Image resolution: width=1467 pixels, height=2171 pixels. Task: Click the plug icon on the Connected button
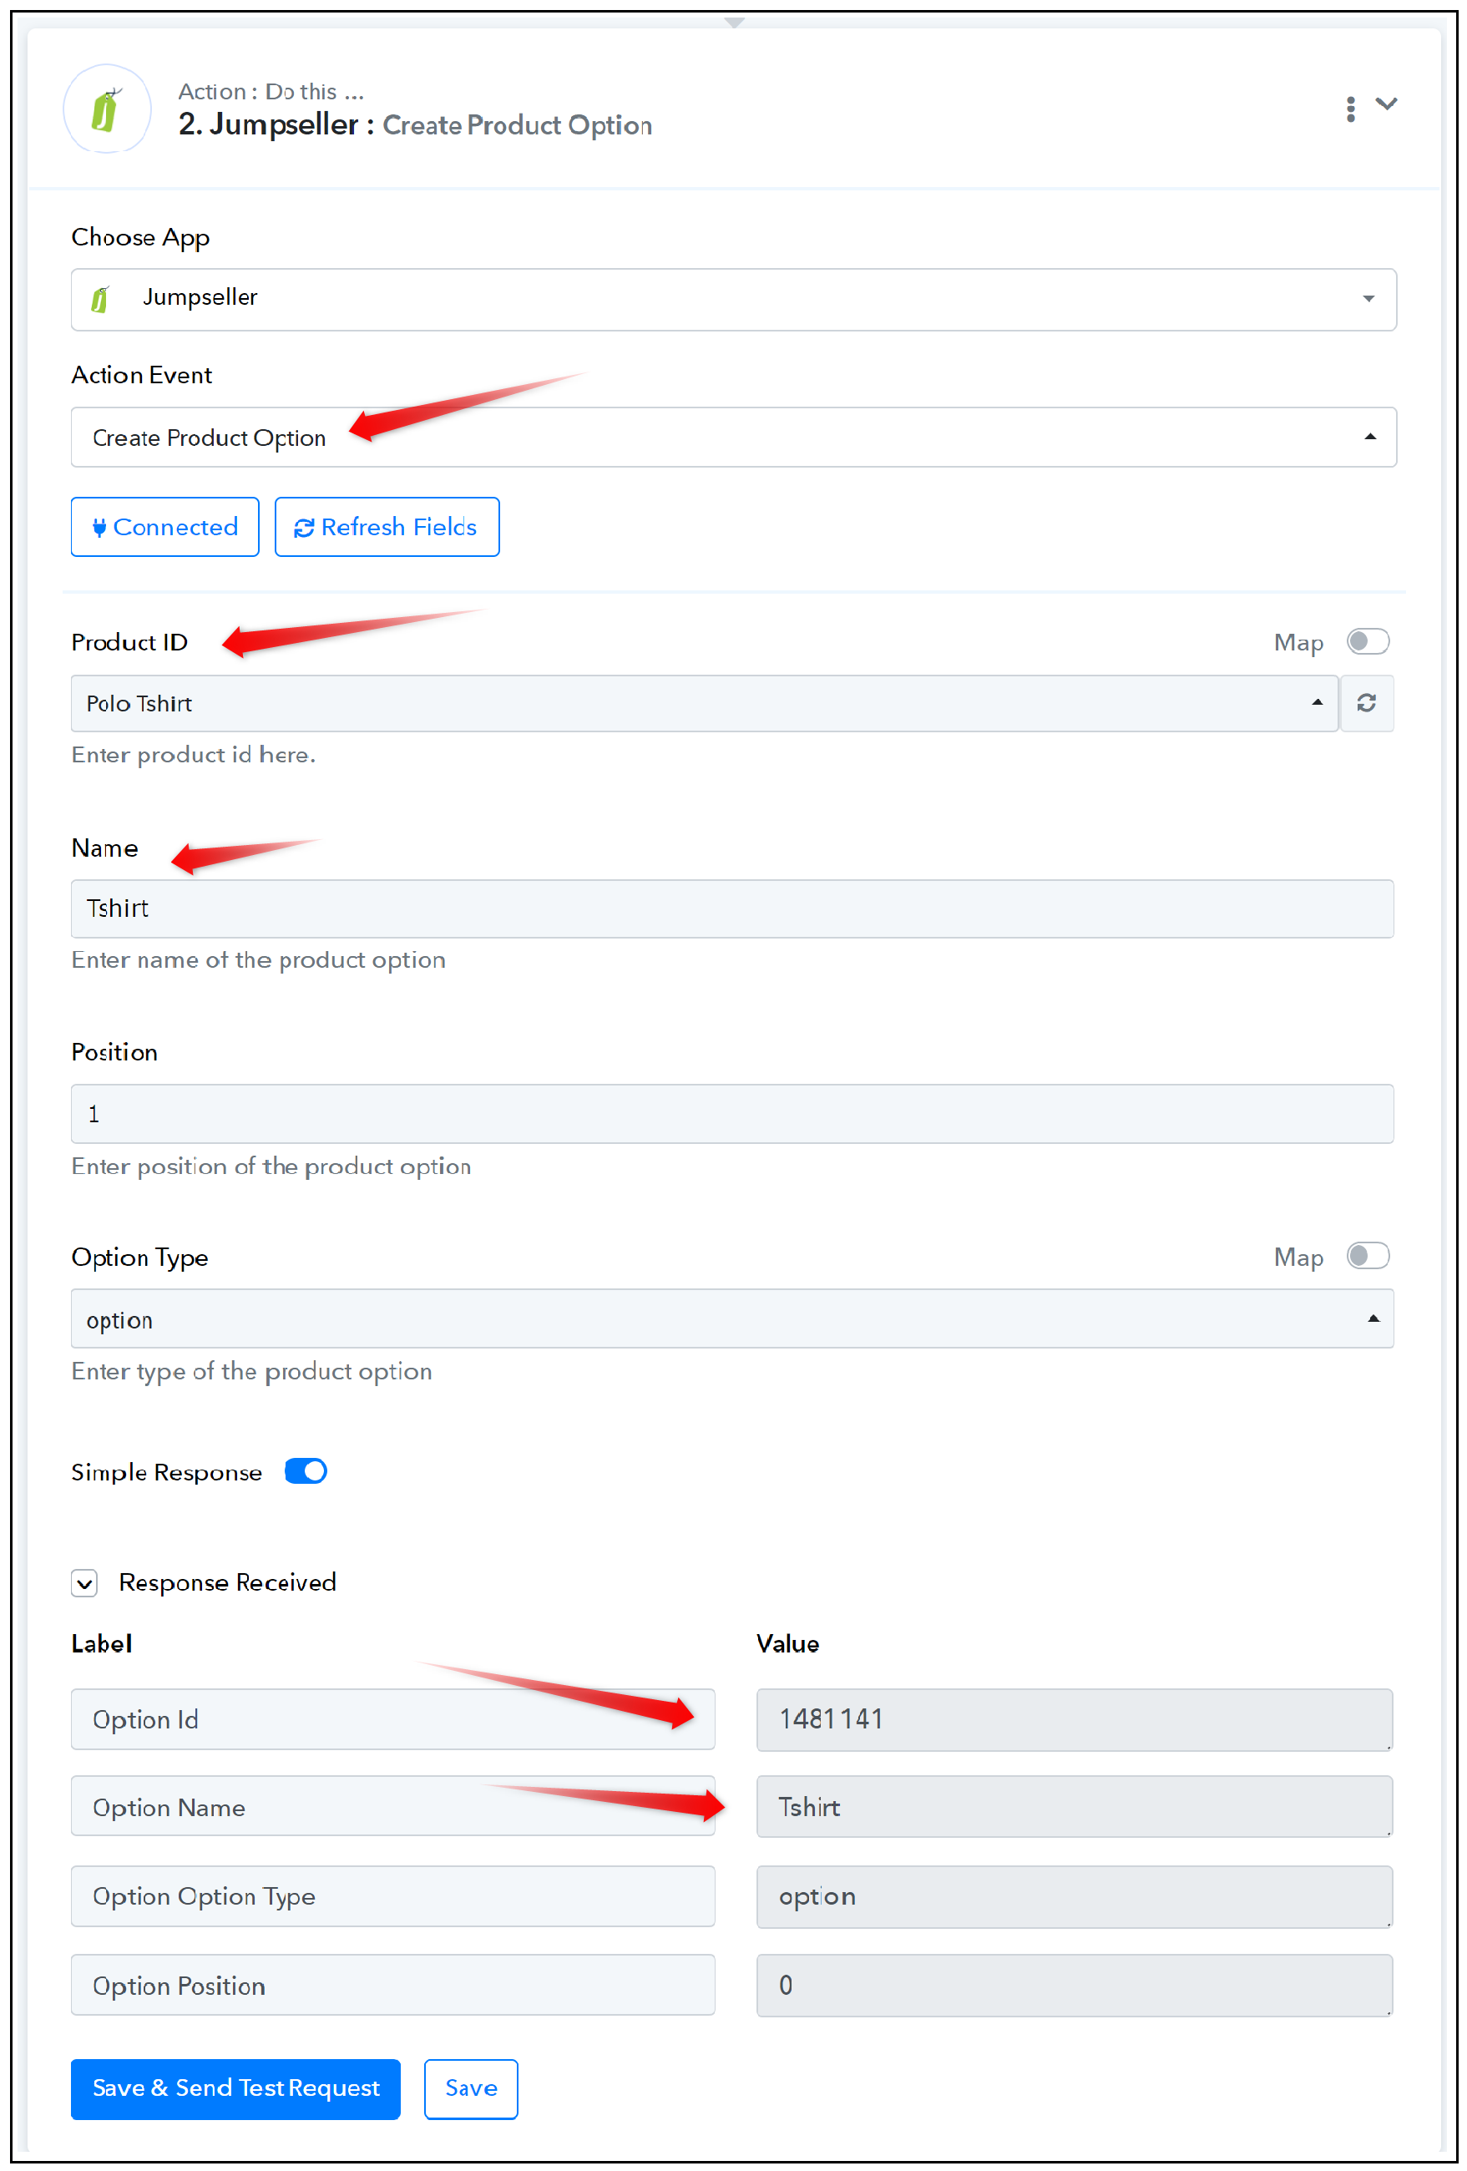99,528
